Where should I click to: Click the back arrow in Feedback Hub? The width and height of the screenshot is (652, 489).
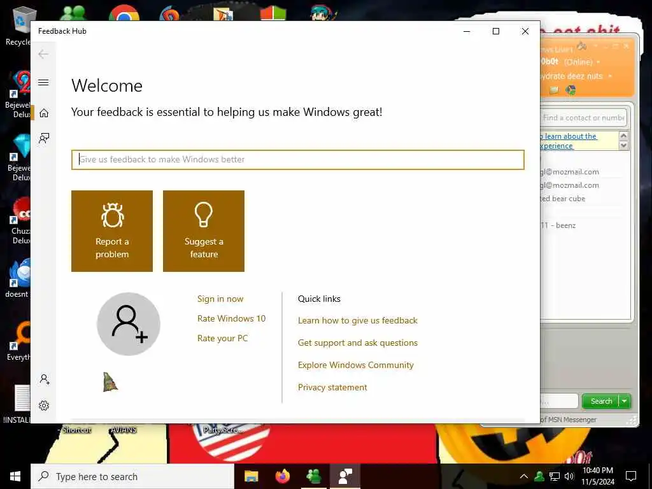(x=43, y=54)
